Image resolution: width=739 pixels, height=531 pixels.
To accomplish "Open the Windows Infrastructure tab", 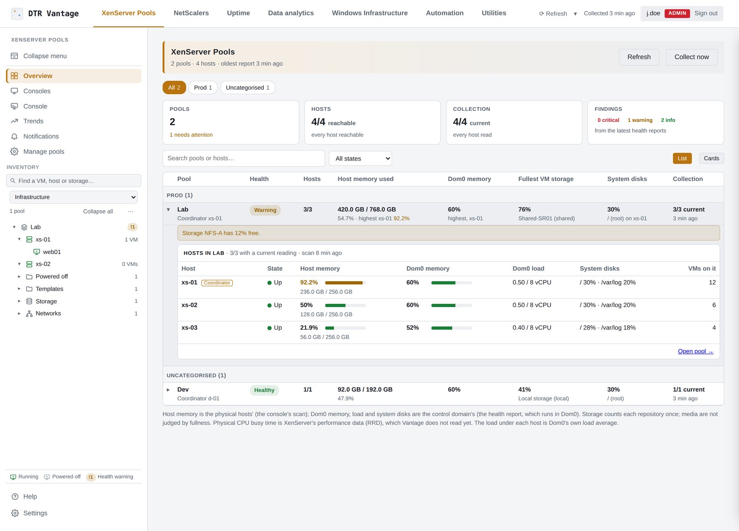I will [370, 13].
